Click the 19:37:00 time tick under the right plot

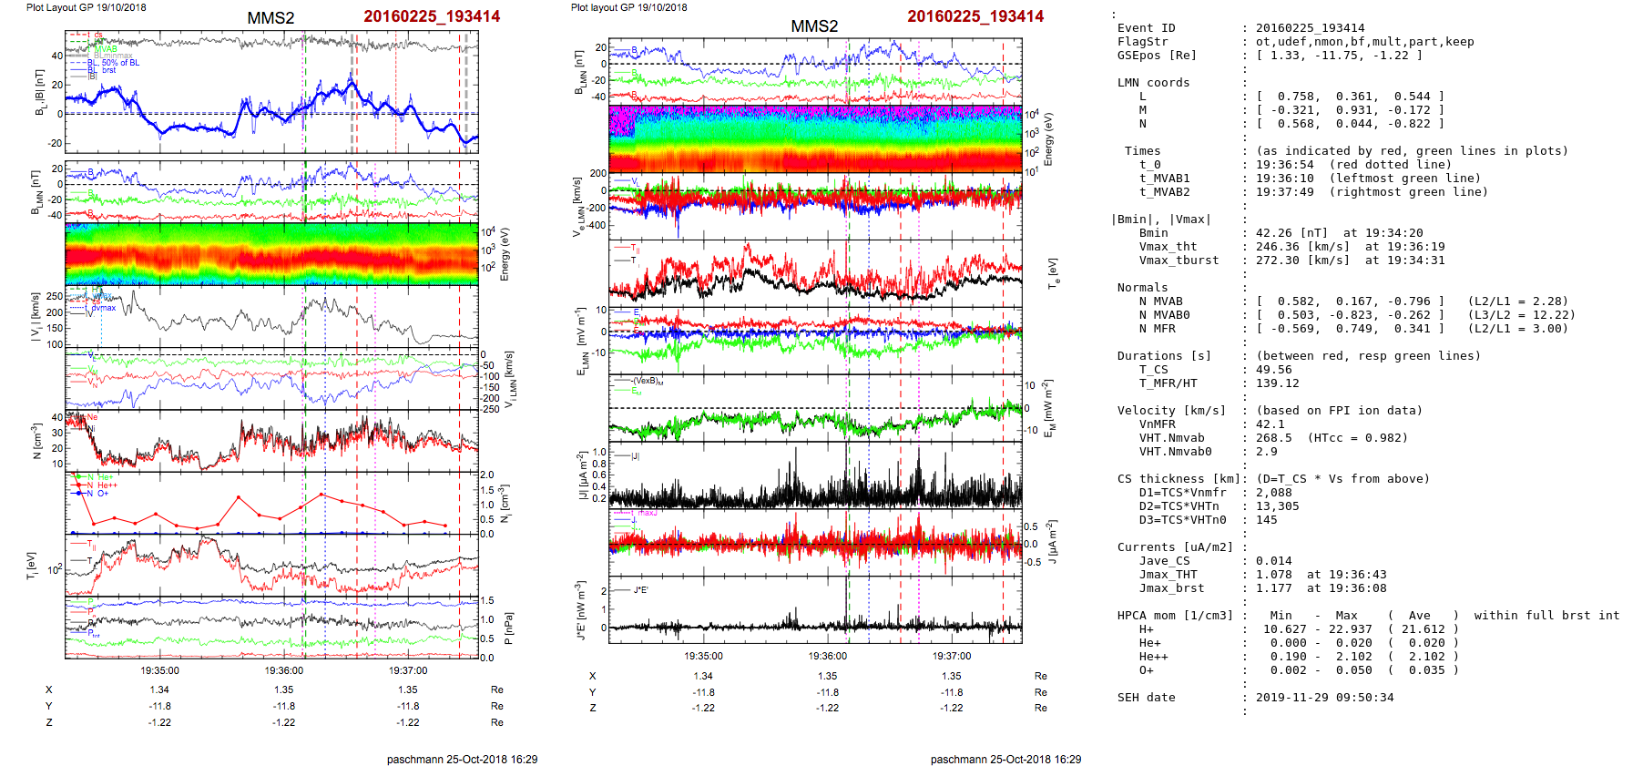(x=951, y=656)
